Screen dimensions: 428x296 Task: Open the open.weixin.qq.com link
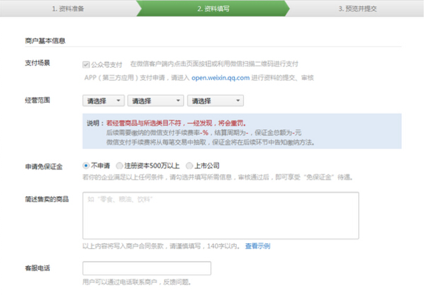pos(220,78)
